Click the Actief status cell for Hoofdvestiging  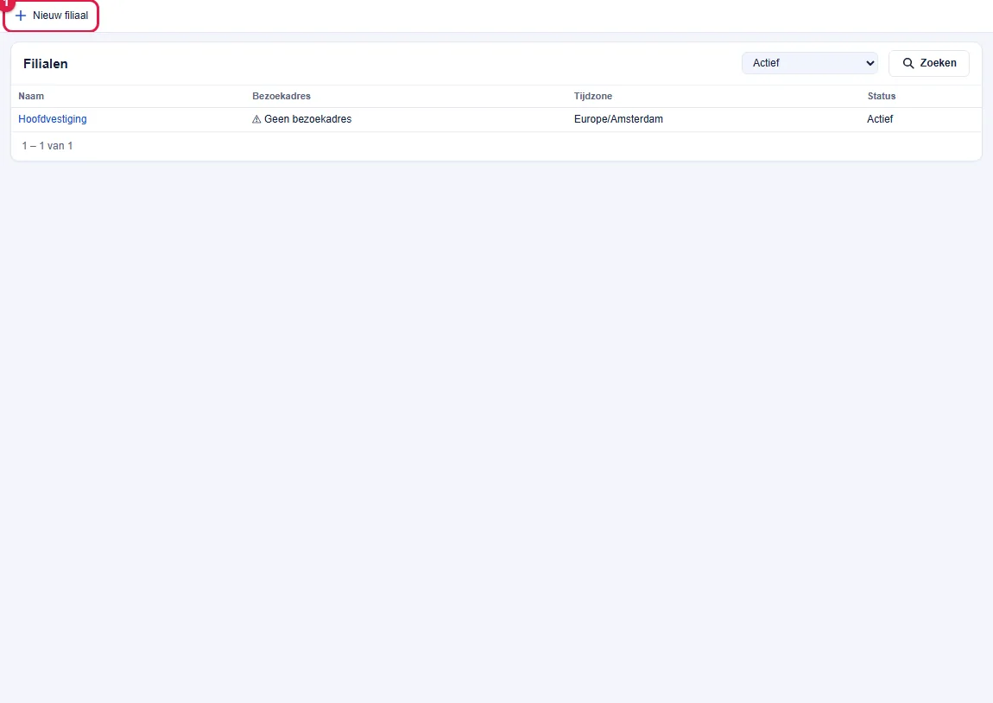tap(880, 119)
